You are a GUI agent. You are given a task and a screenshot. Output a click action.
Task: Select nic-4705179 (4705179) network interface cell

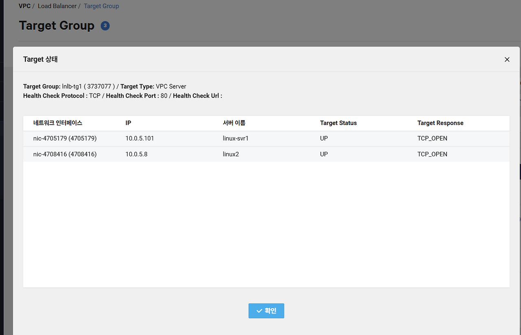coord(65,138)
